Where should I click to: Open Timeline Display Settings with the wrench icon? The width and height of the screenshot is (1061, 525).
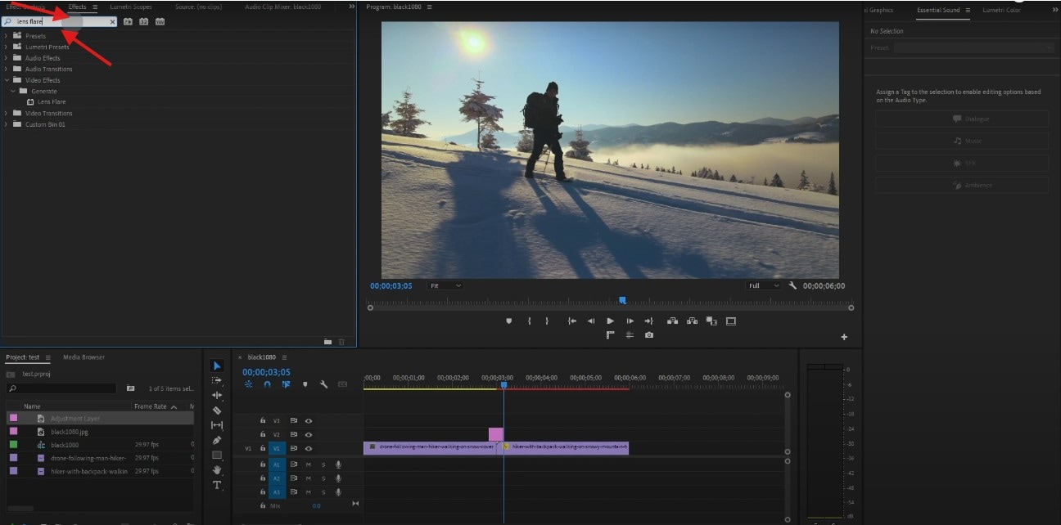323,384
